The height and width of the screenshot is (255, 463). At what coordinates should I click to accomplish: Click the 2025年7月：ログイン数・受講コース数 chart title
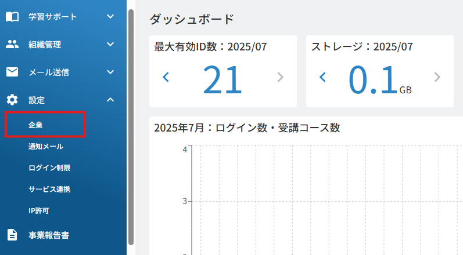247,128
